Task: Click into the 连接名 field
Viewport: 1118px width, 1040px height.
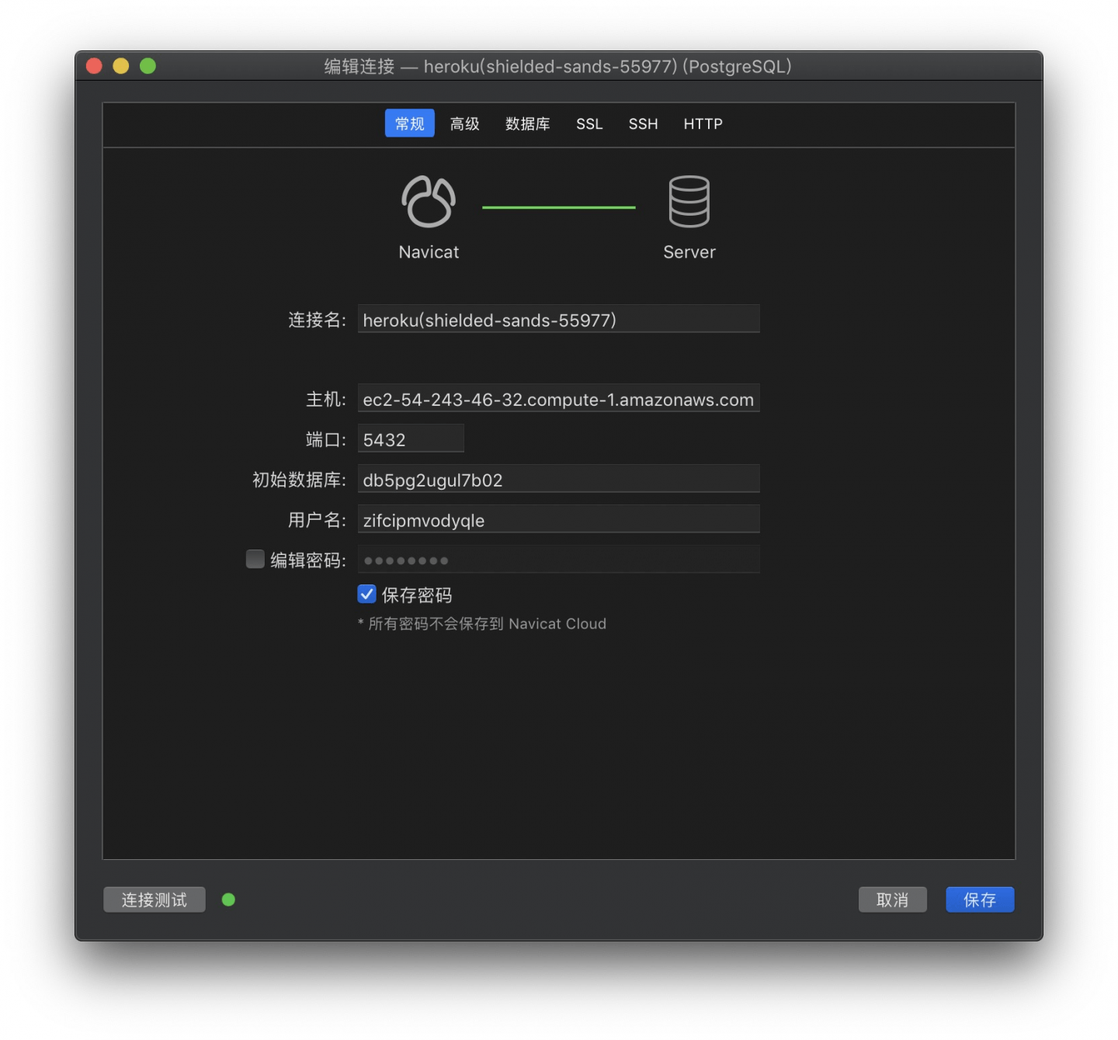Action: click(x=558, y=319)
